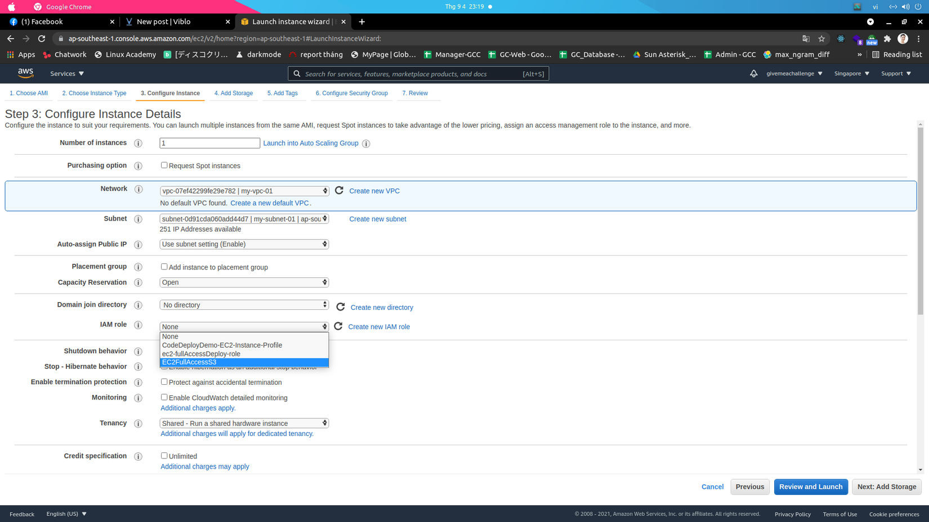Click info icon beside Network label
The height and width of the screenshot is (522, 929).
pyautogui.click(x=138, y=189)
